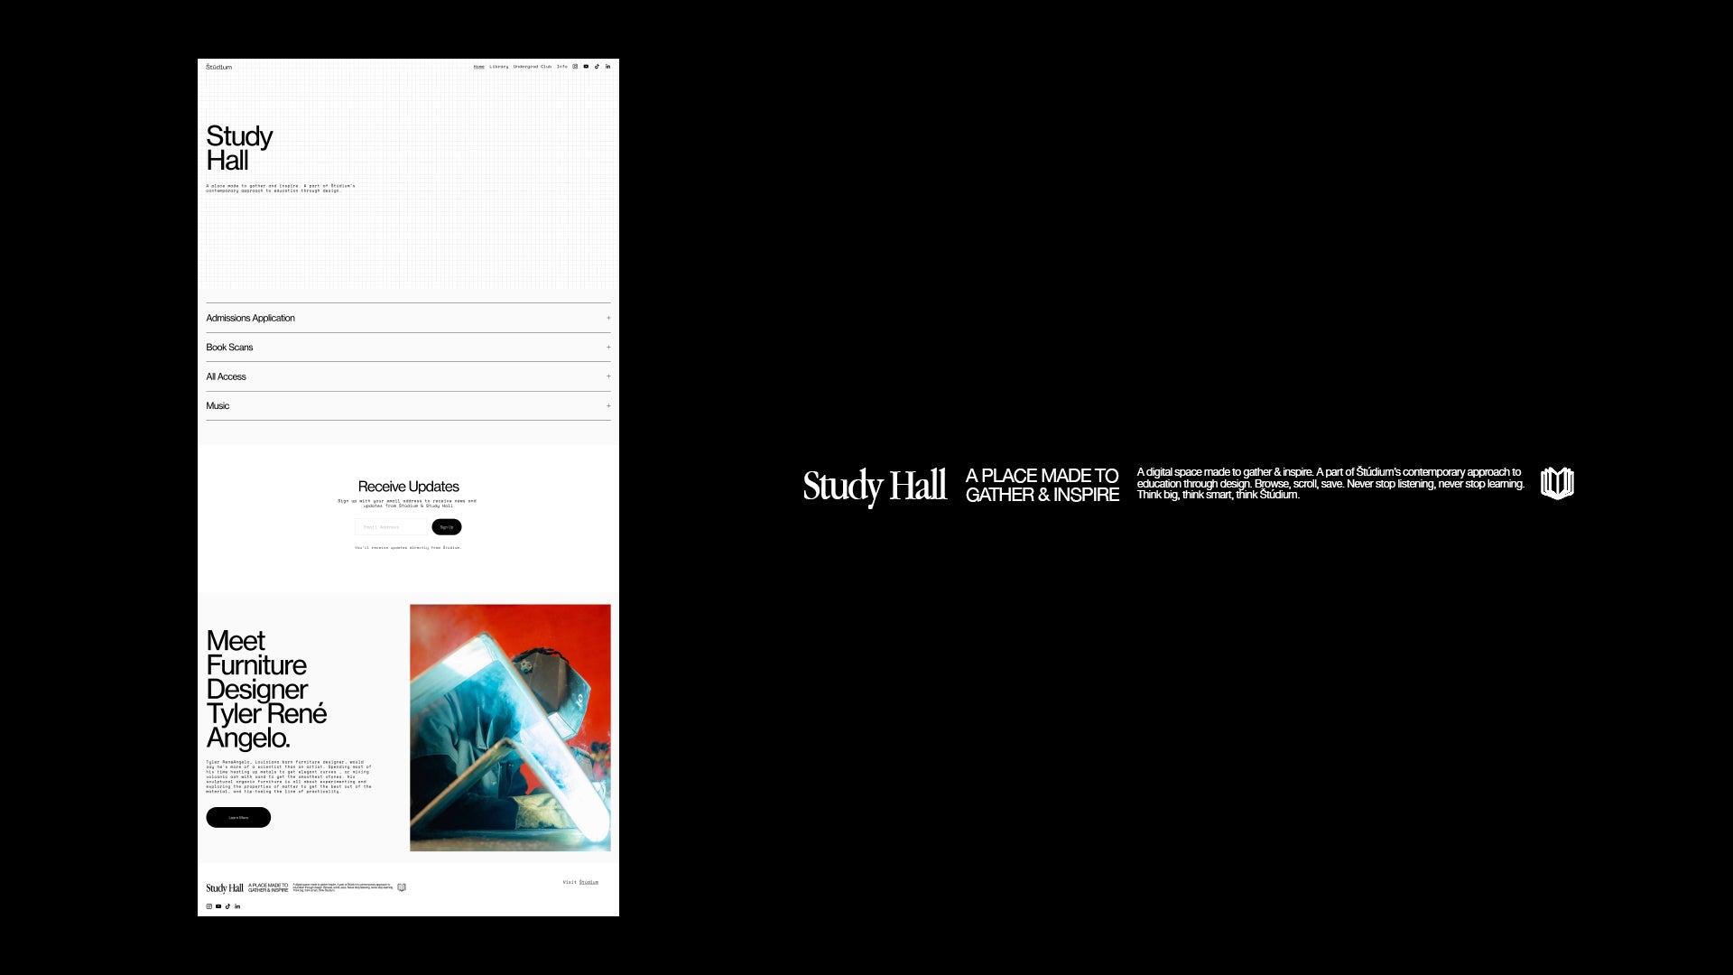
Task: Click the TikTok icon in the footer
Action: [x=228, y=906]
